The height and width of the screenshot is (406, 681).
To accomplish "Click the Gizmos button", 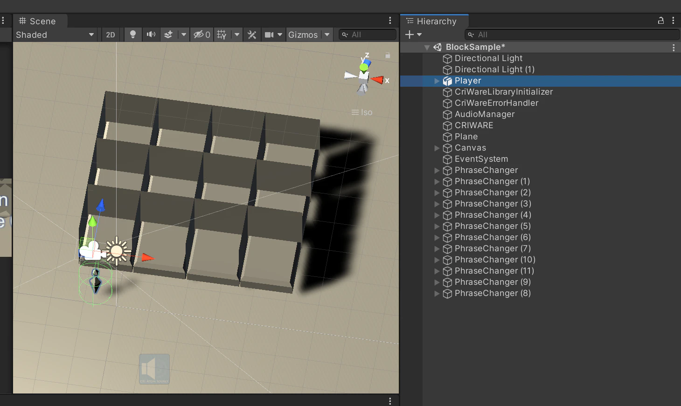I will pyautogui.click(x=303, y=34).
